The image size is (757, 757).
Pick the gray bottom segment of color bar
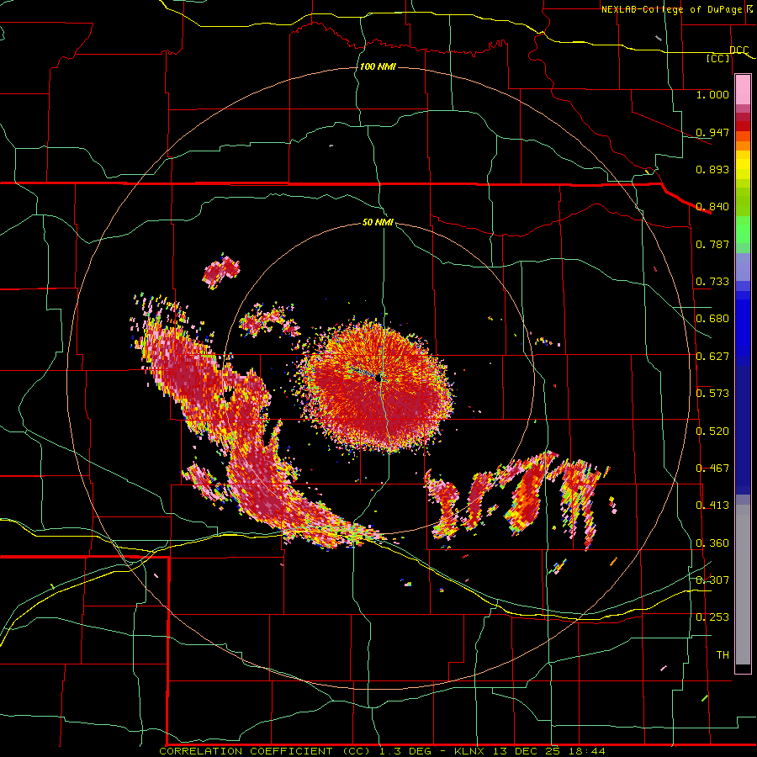[743, 585]
